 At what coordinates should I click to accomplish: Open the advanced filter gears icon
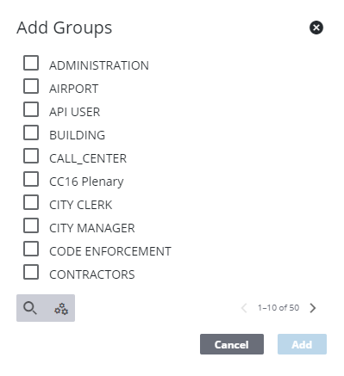tap(61, 309)
